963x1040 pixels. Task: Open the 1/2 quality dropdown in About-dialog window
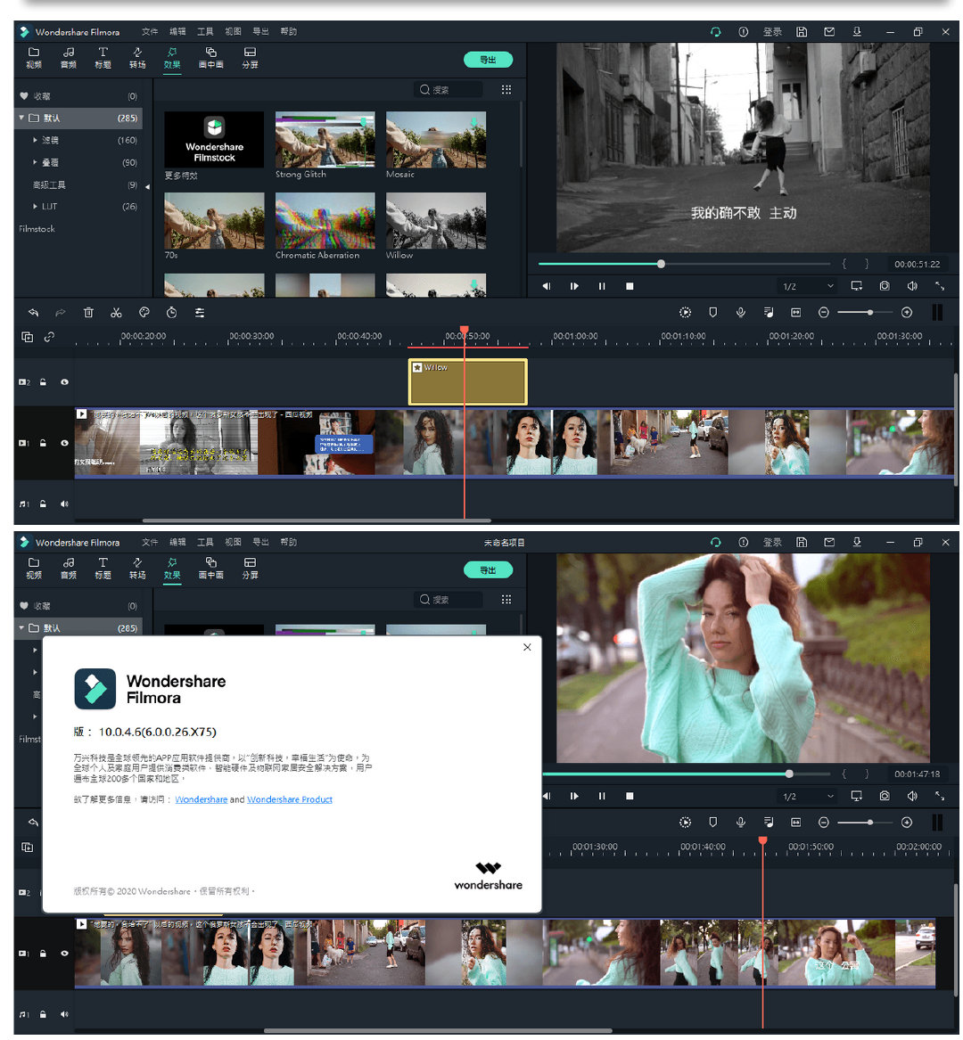[807, 797]
